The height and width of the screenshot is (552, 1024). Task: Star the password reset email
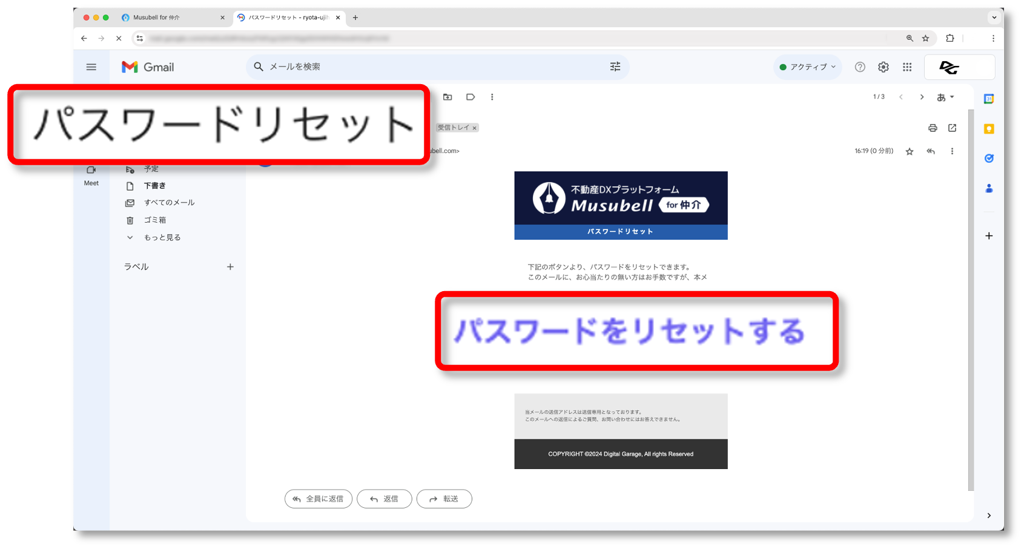[x=910, y=151]
